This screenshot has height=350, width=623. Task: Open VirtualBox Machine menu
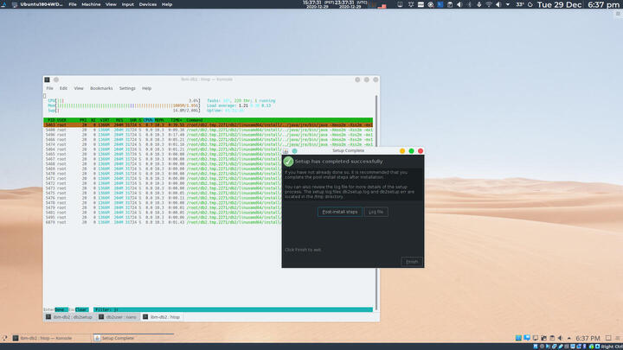click(91, 4)
